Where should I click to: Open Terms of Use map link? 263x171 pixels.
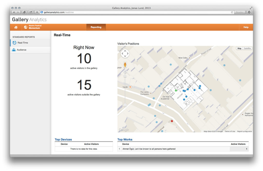(x=230, y=132)
